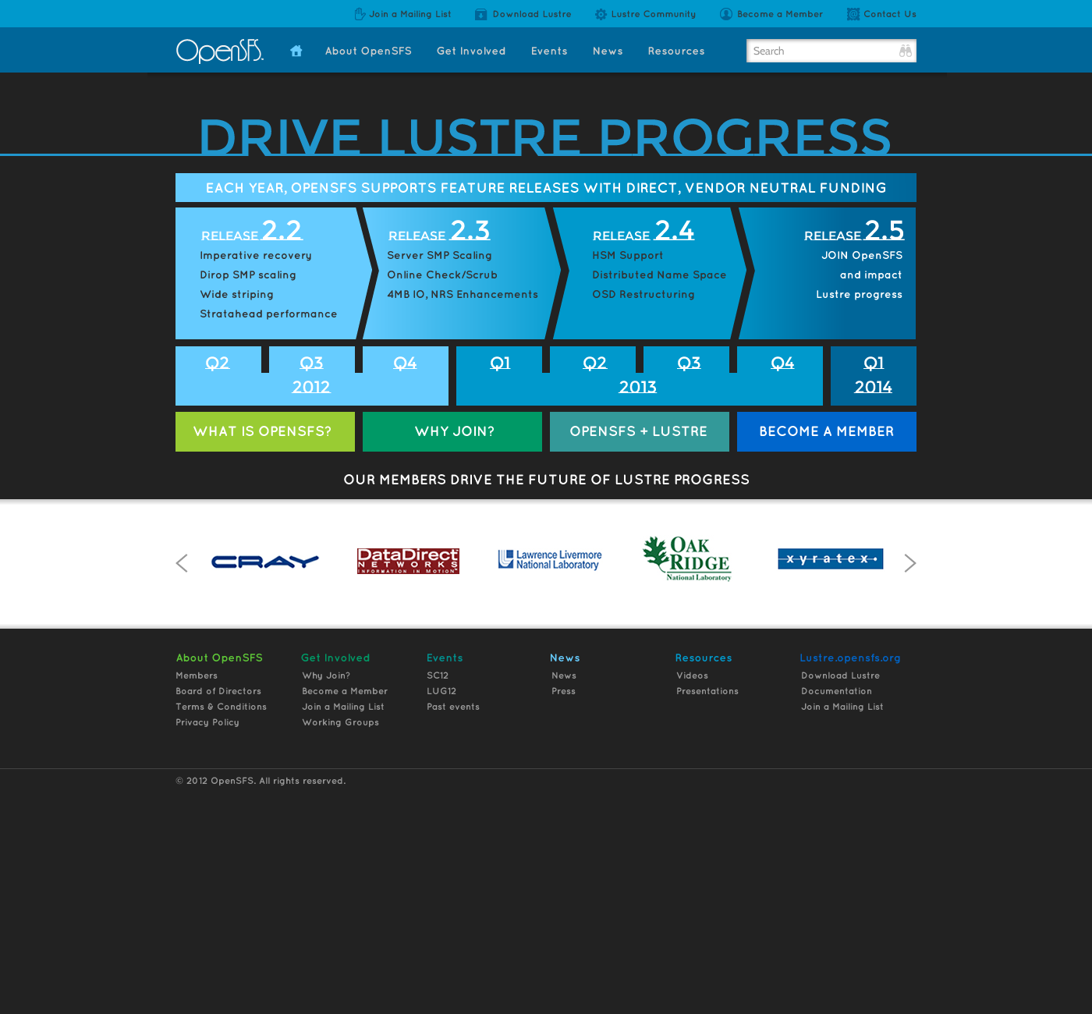
Task: Open the Oak Ridge National Laboratory logo
Action: [687, 558]
